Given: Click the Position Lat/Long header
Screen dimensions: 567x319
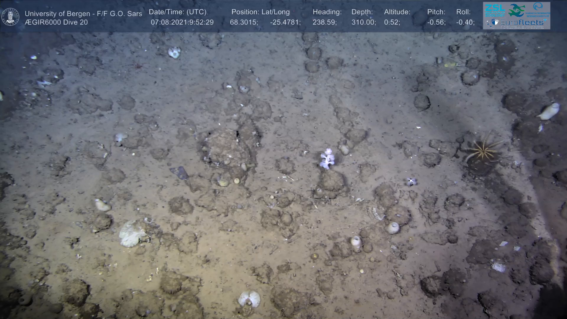Looking at the screenshot, I should pos(260,12).
